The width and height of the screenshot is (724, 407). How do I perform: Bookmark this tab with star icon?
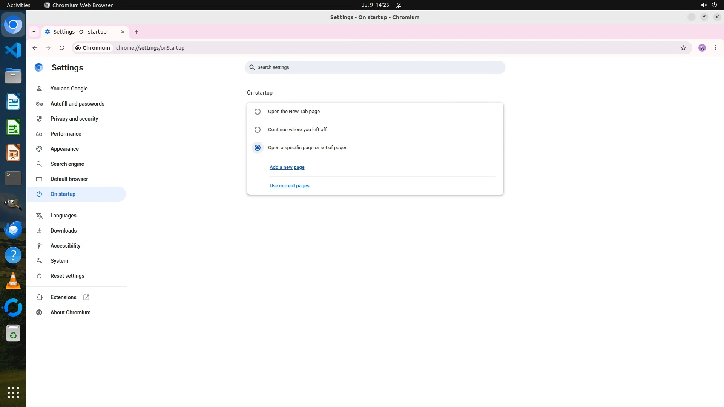683,48
